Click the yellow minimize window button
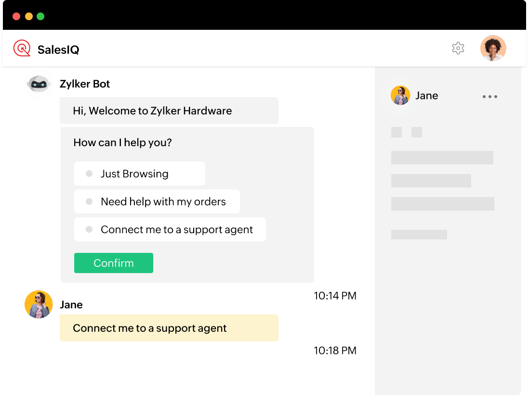Image resolution: width=529 pixels, height=400 pixels. coord(29,16)
